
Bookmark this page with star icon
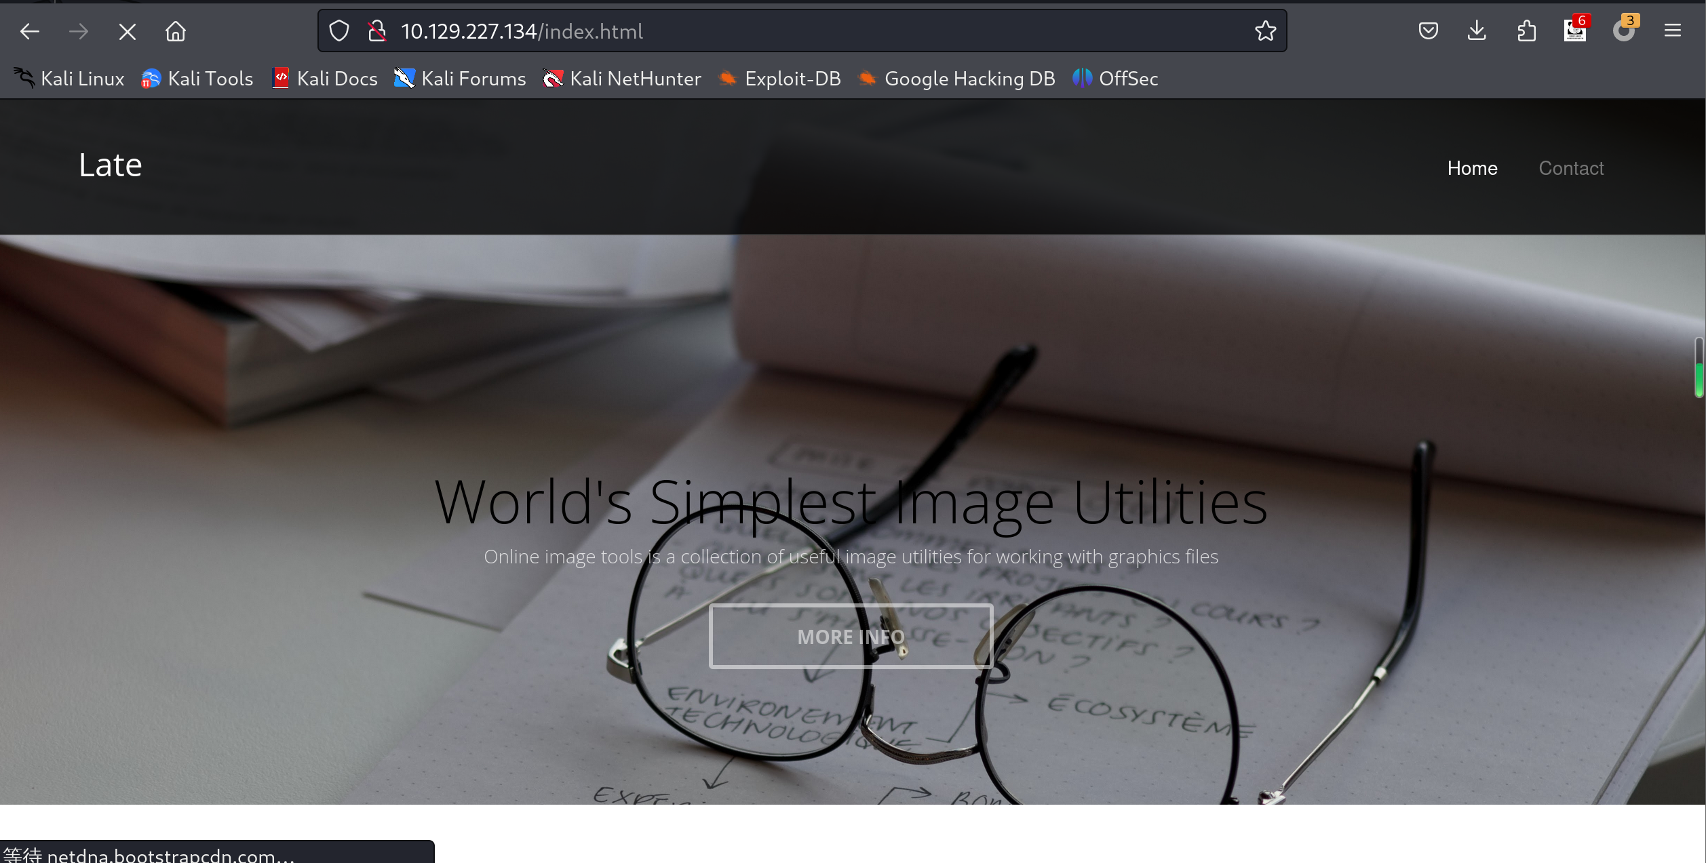coord(1265,31)
